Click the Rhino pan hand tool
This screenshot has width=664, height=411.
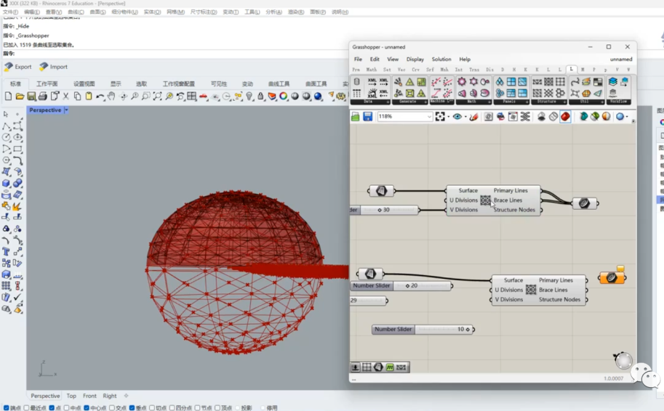pos(111,97)
